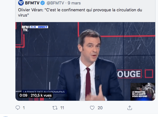Screen dimensions: 158x117
Task: Click 'Le ministre de la santé vous répond' overlay
Action: (x=140, y=94)
